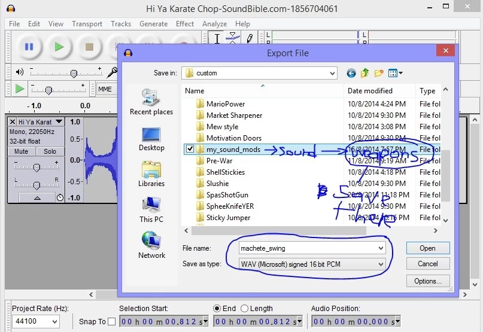Click the Pause transport button
Viewport: 483px width, 332px height.
(29, 47)
